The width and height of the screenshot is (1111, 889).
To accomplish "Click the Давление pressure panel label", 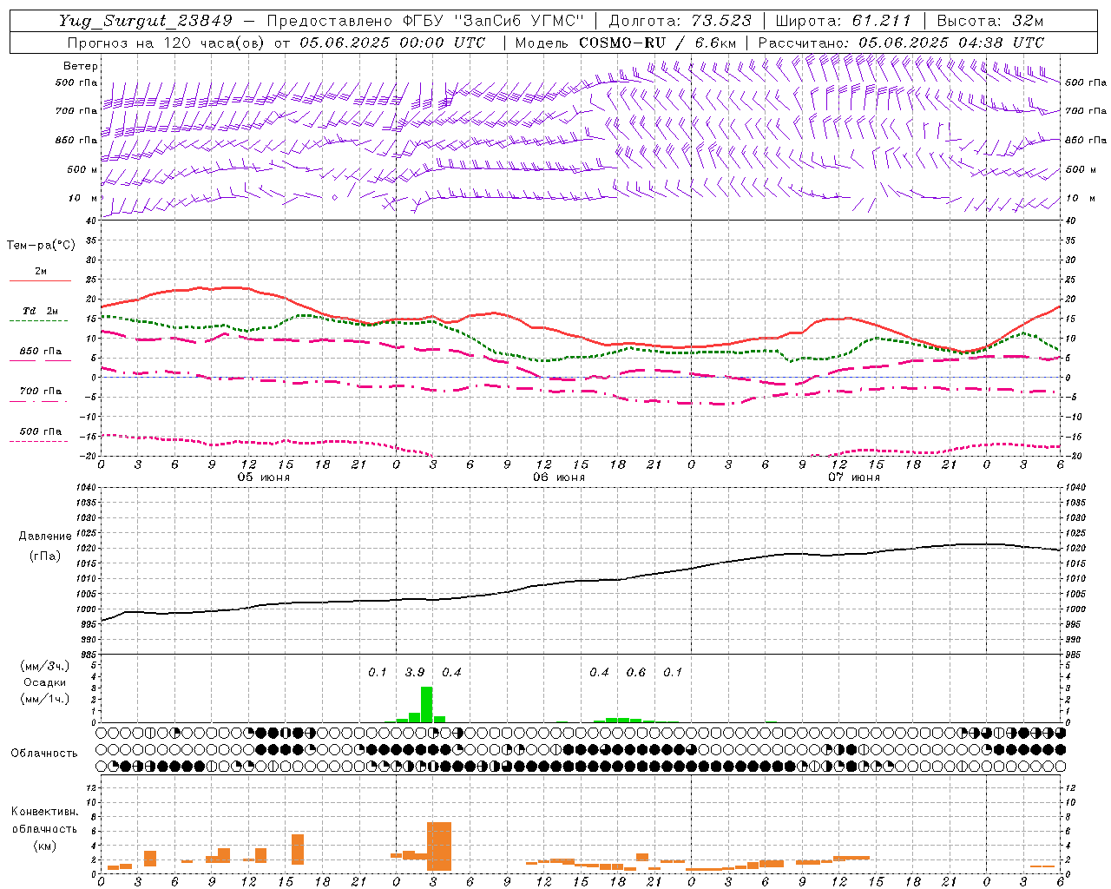I will [45, 537].
